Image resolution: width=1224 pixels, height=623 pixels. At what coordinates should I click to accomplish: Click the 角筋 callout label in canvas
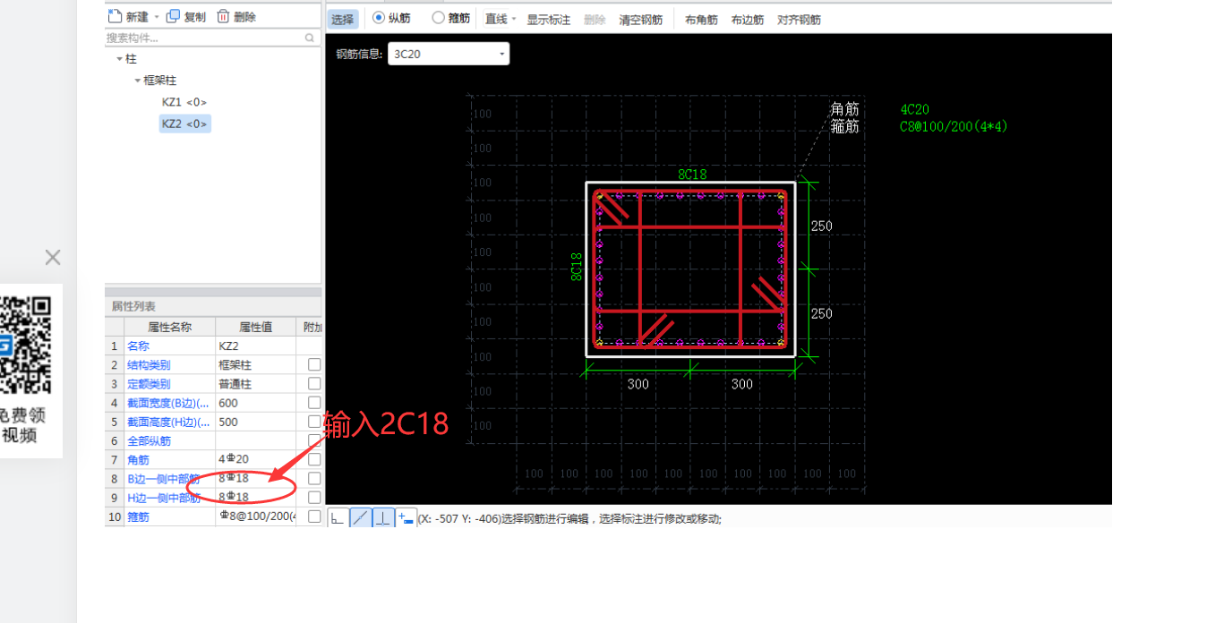pos(844,109)
